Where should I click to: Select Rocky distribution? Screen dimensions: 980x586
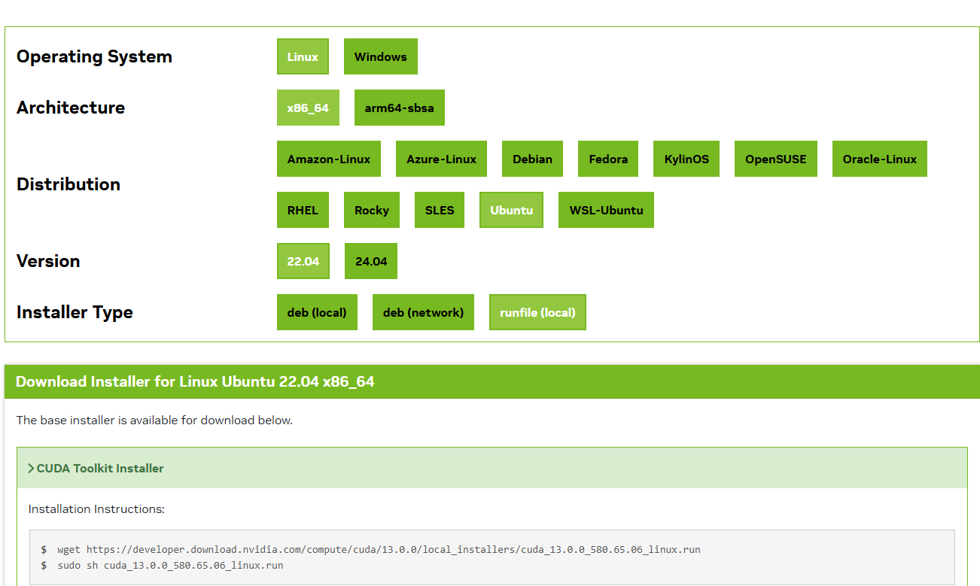(x=372, y=210)
